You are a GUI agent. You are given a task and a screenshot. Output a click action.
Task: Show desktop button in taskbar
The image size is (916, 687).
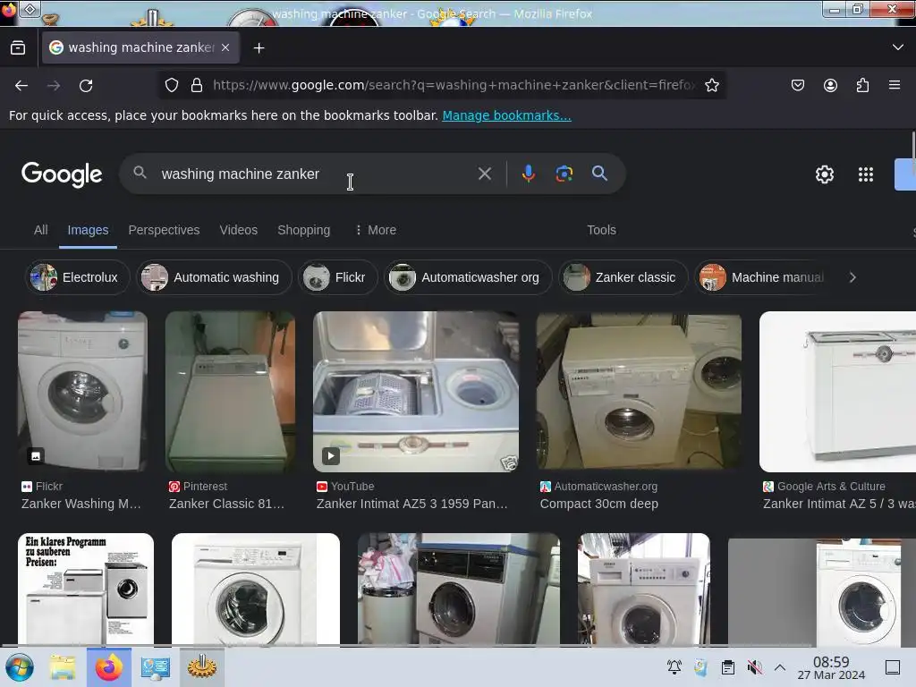[x=893, y=667]
